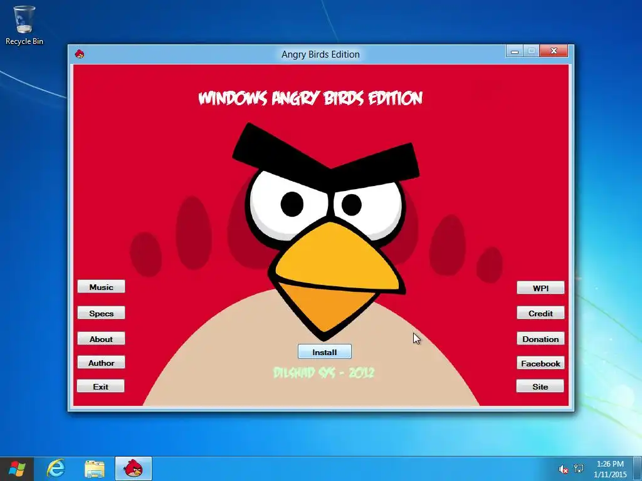This screenshot has width=642, height=481.
Task: Open the Site button
Action: pos(540,386)
